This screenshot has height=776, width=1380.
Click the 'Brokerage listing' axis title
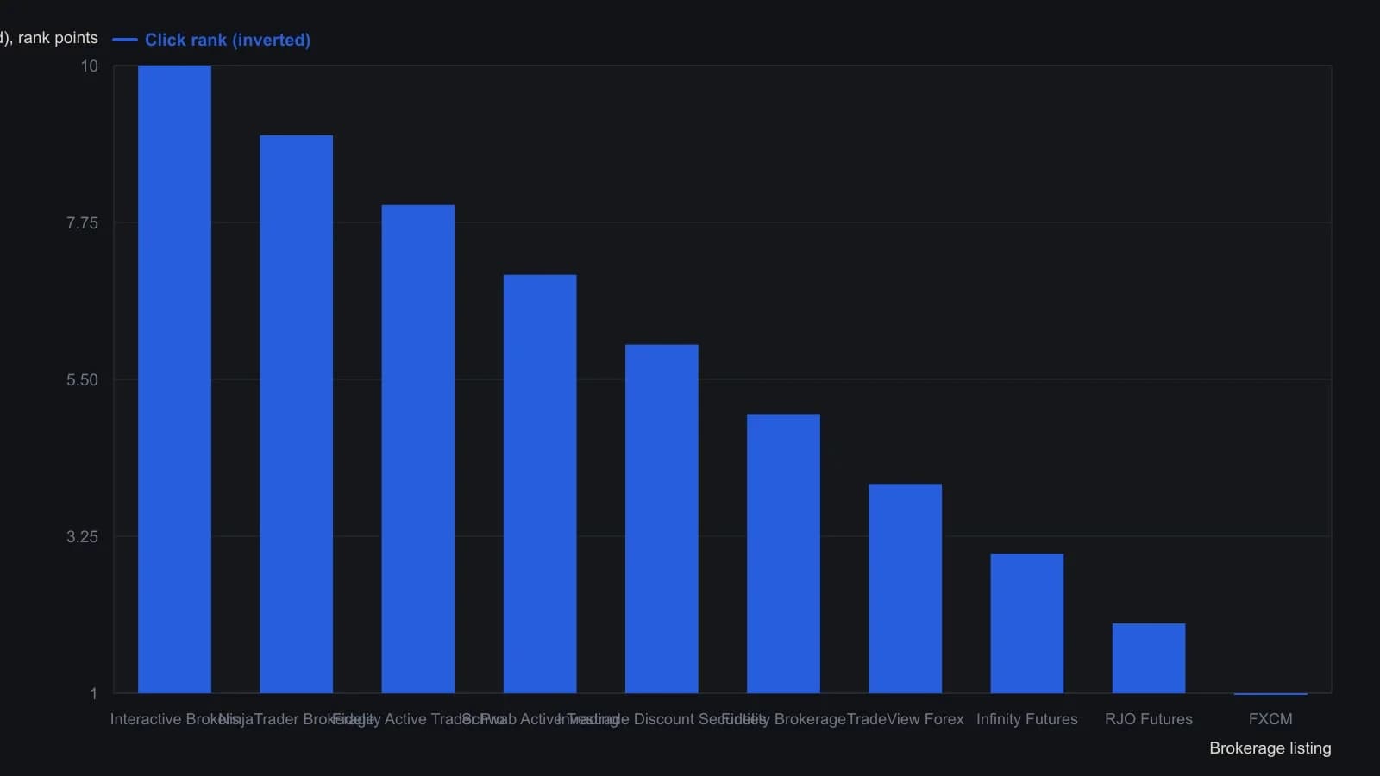click(1270, 748)
